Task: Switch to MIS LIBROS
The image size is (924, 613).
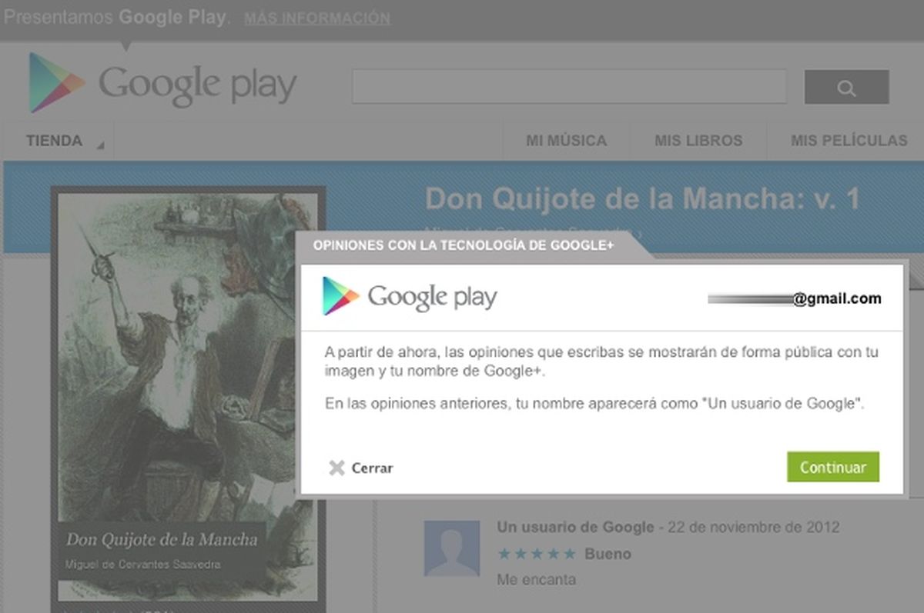Action: [x=699, y=141]
